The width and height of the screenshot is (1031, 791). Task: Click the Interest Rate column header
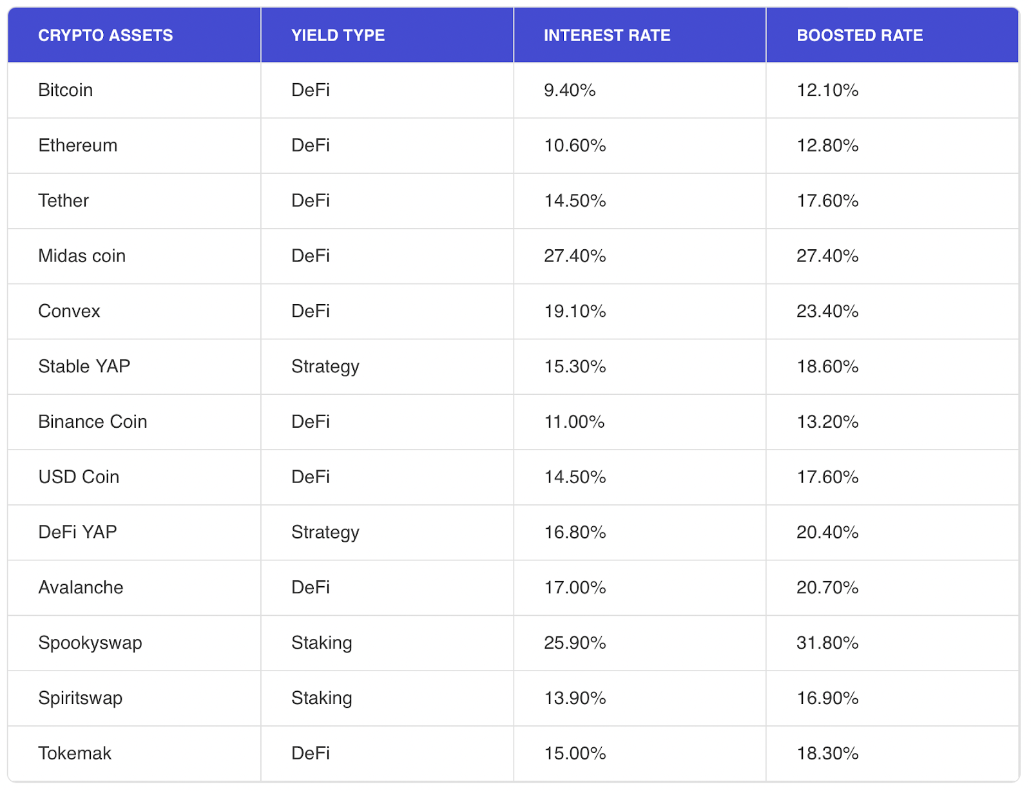[607, 35]
